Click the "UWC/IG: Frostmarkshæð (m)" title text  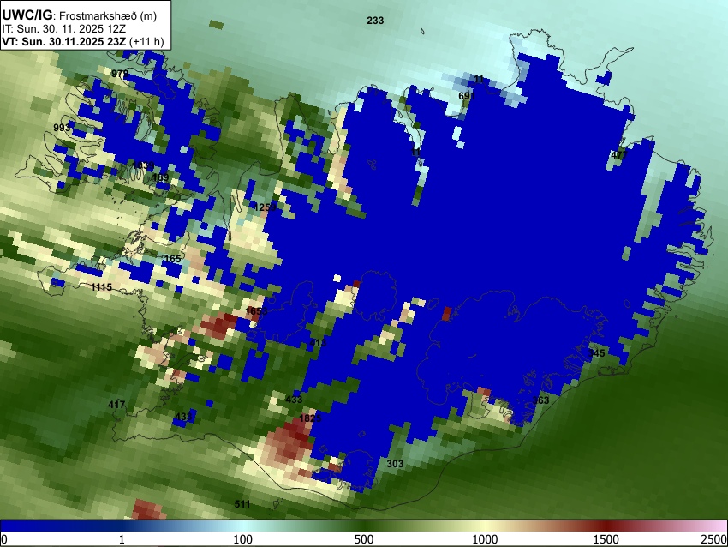click(80, 15)
